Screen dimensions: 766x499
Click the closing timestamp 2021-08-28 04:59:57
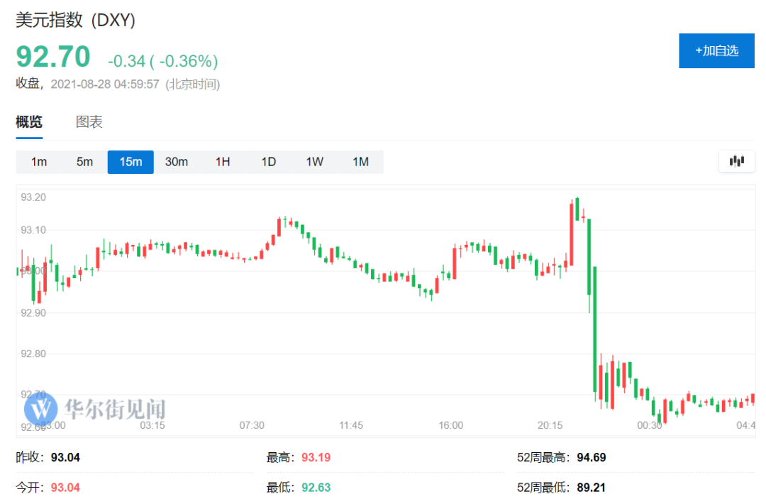(x=105, y=84)
